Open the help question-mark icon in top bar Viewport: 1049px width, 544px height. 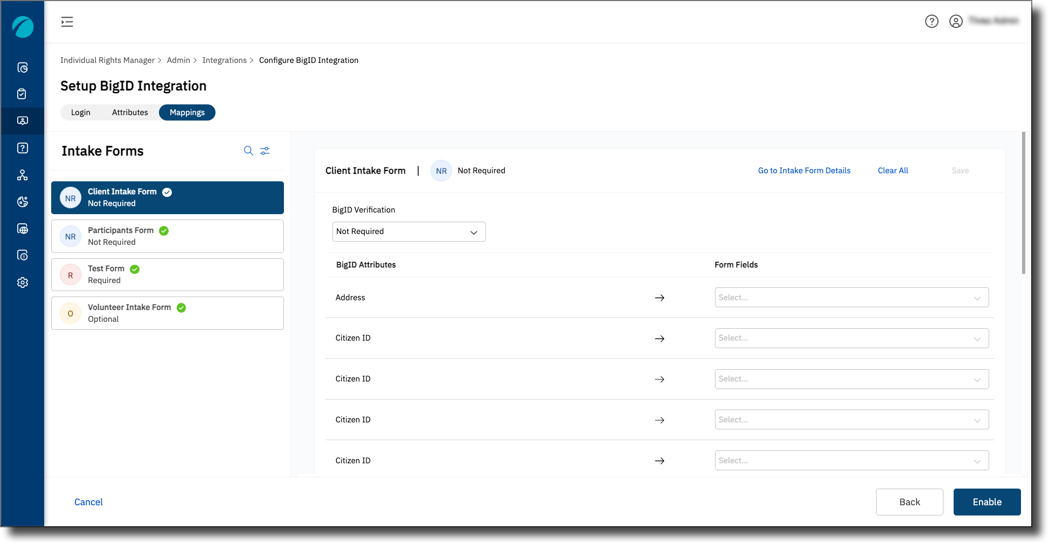click(x=932, y=22)
